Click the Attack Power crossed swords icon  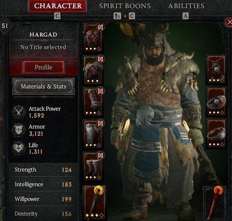tap(19, 112)
